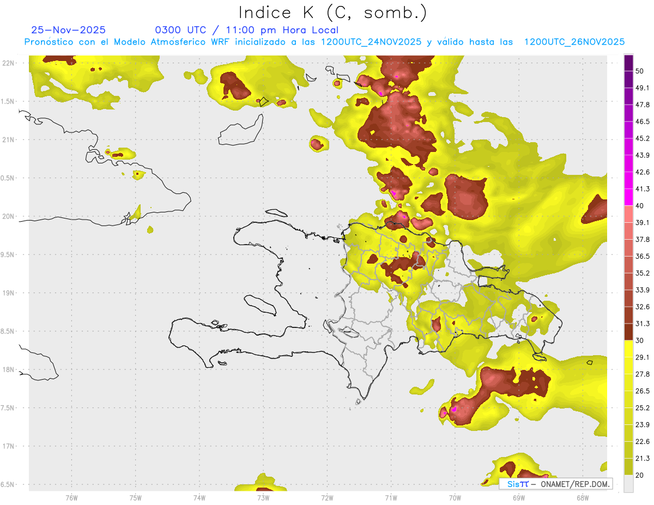
Task: Click the "Indice K (C, somb.)" title
Action: pos(333,13)
